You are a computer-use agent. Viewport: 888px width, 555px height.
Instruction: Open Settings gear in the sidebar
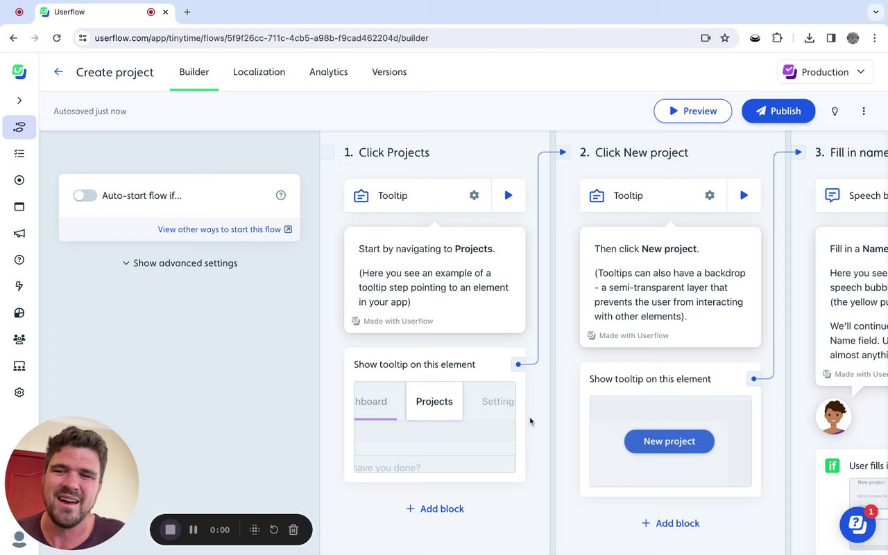[19, 393]
